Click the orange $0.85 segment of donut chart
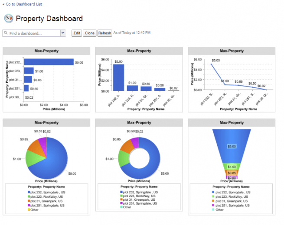Image resolution: width=284 pixels, height=225 pixels. coord(127,147)
